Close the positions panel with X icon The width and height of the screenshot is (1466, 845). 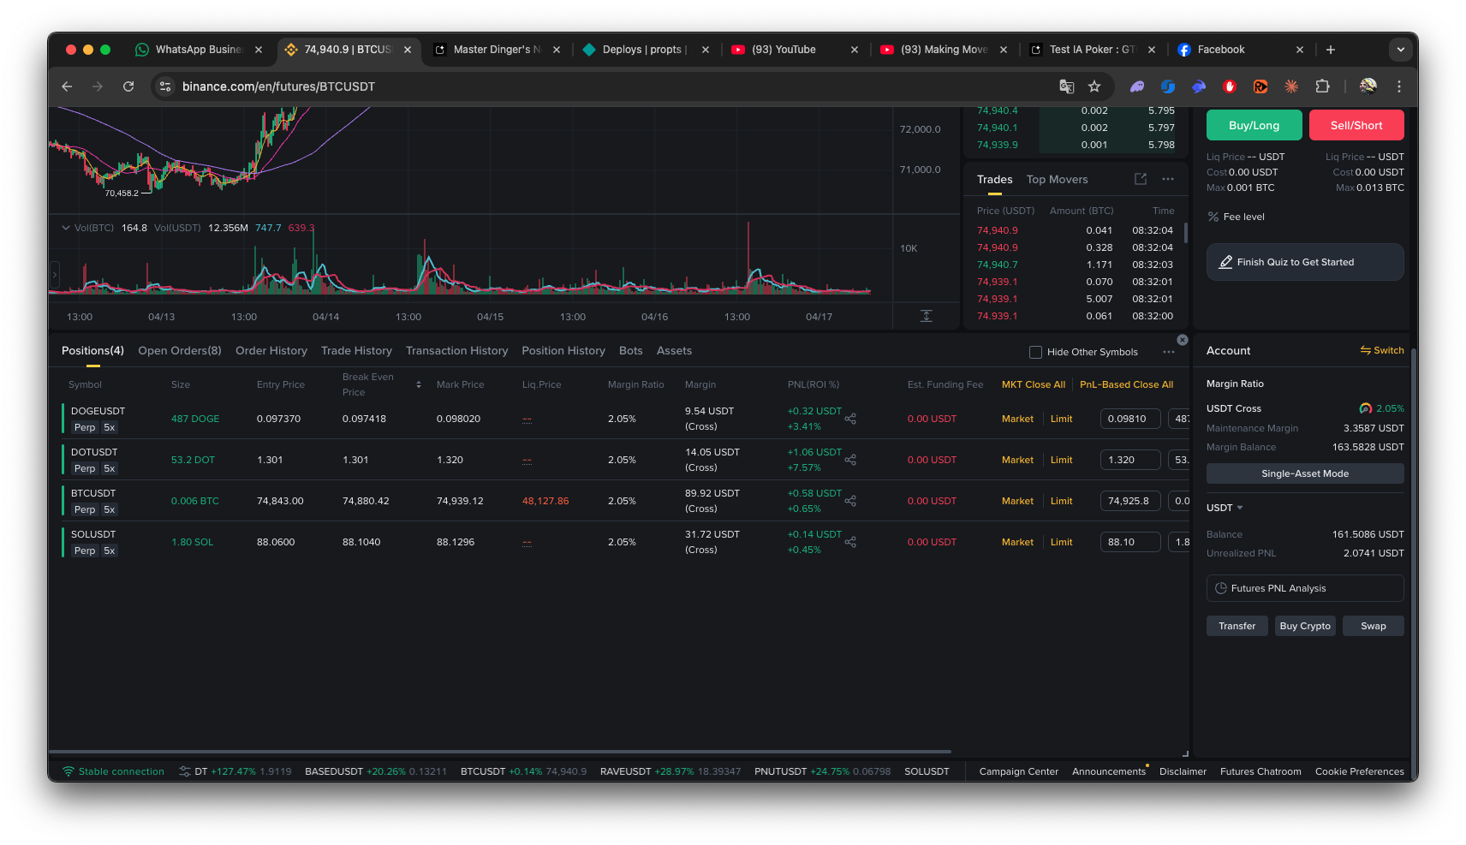click(1183, 340)
